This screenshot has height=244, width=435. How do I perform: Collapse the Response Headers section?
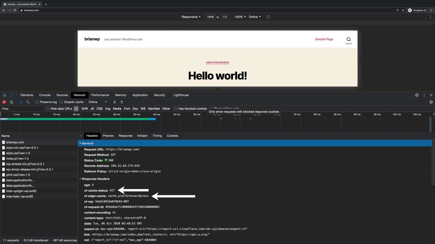click(81, 179)
